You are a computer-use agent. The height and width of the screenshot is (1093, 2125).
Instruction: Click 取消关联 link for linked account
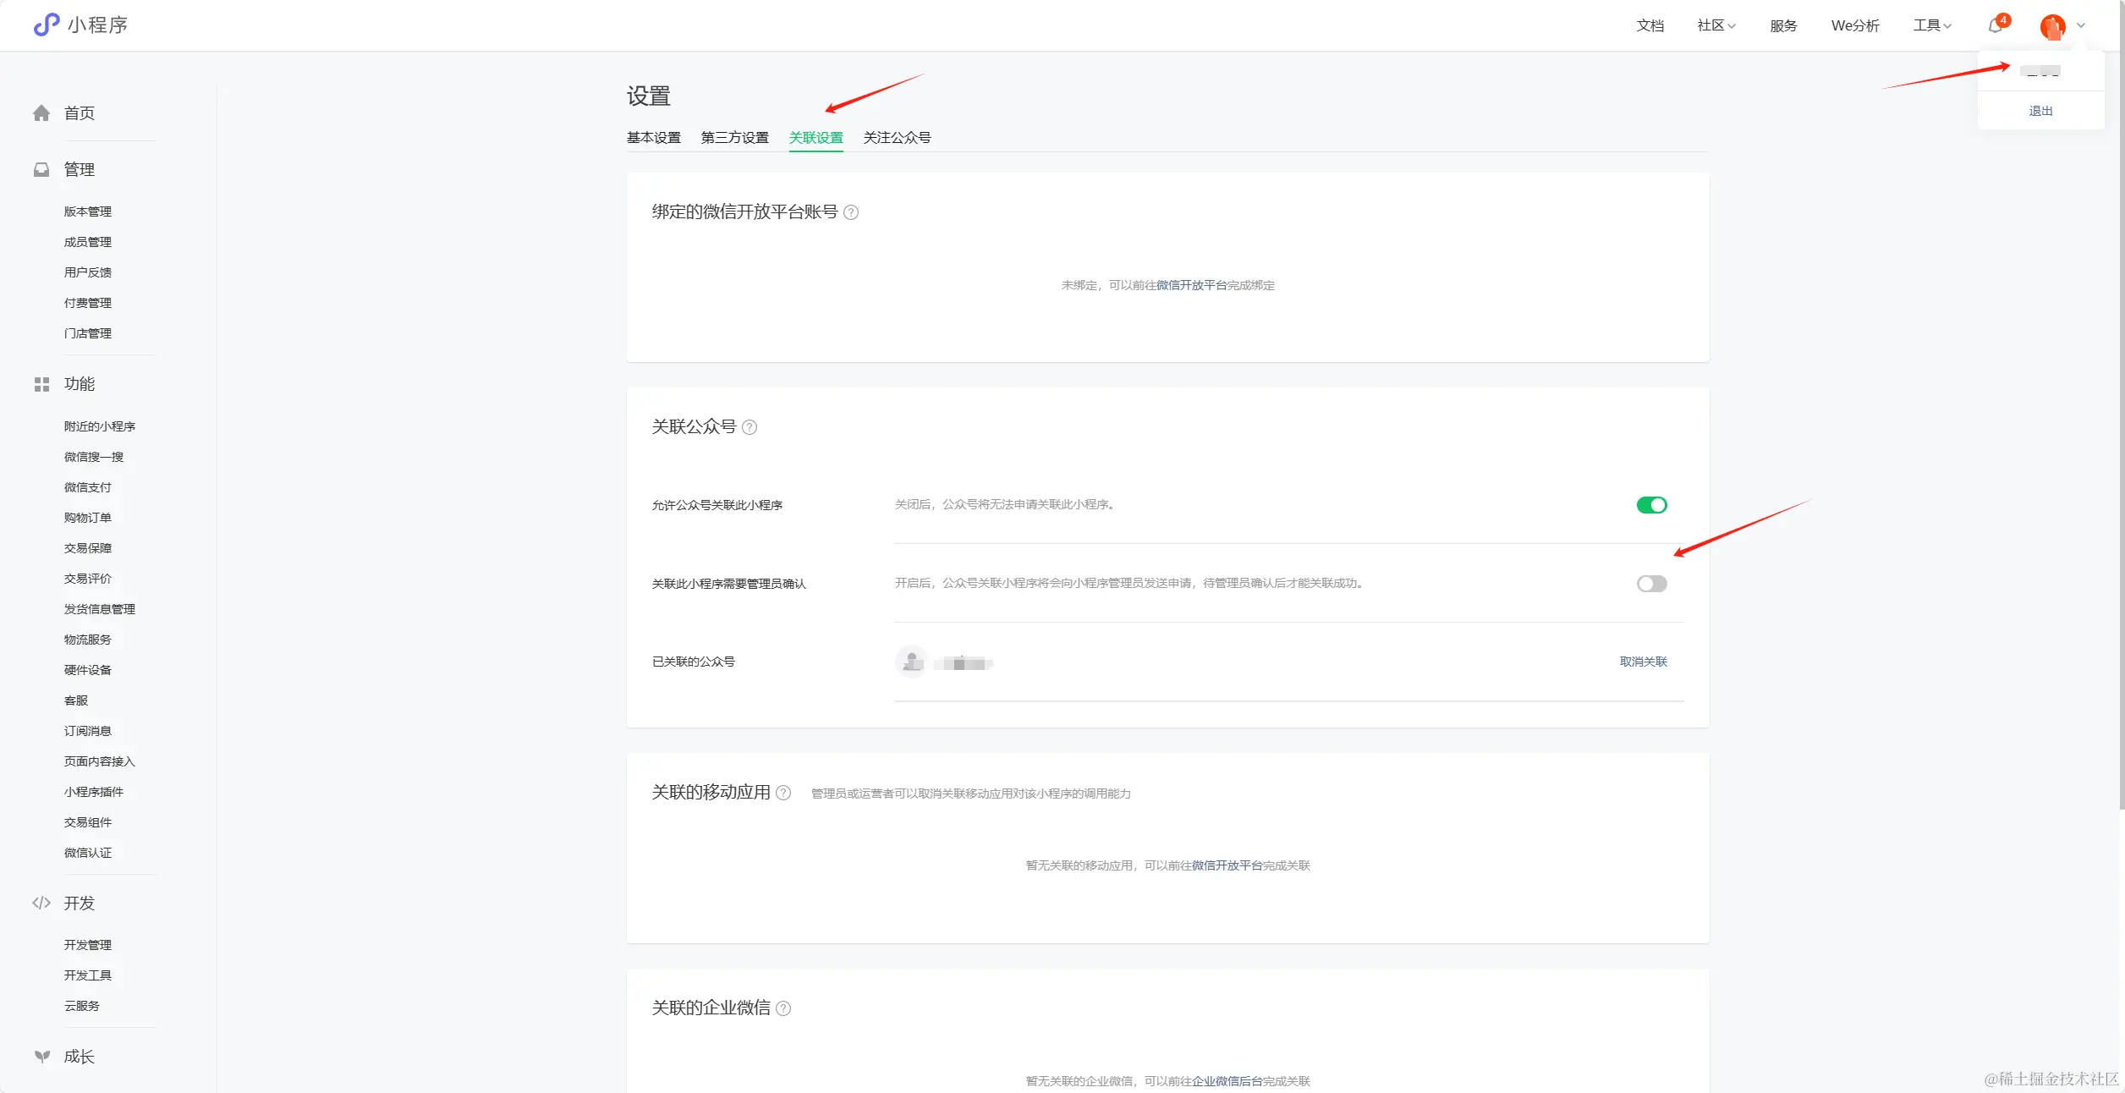pos(1643,662)
